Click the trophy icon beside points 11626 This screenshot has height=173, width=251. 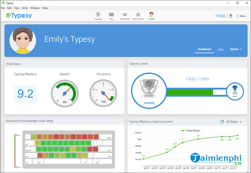coord(231,16)
